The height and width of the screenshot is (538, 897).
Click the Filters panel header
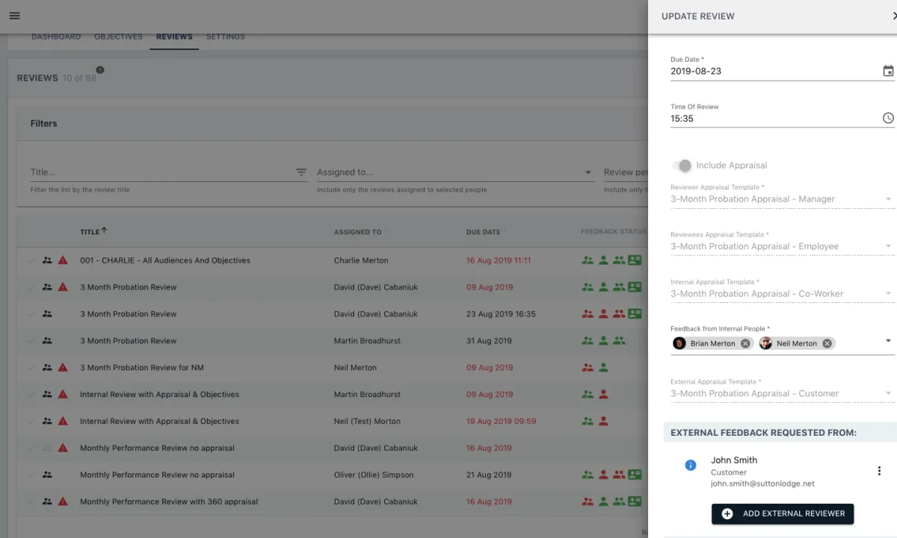(332, 123)
